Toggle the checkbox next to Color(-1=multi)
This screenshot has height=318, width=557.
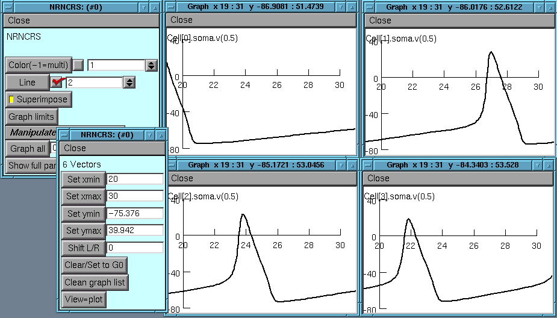[x=78, y=65]
